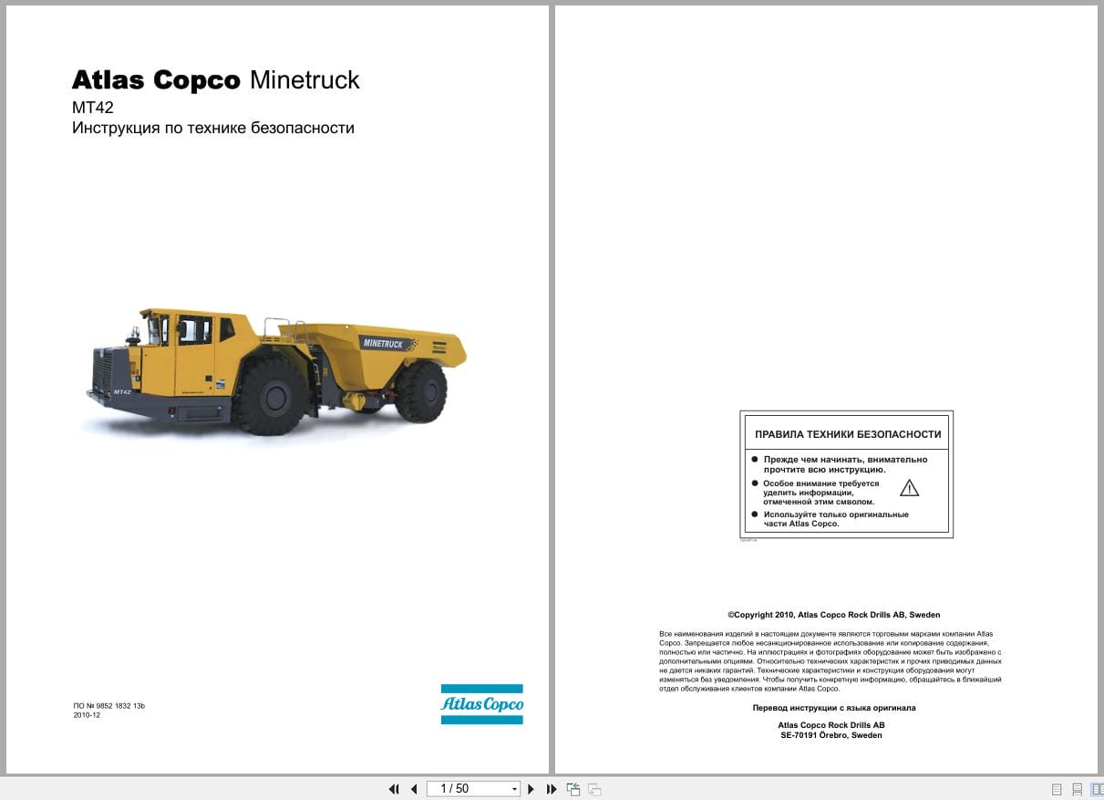Switch to continuous scrolling page view
The image size is (1104, 800).
pos(1077,789)
